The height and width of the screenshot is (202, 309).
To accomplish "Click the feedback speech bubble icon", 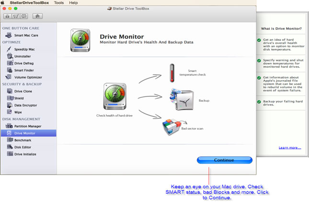I will coord(24,16).
